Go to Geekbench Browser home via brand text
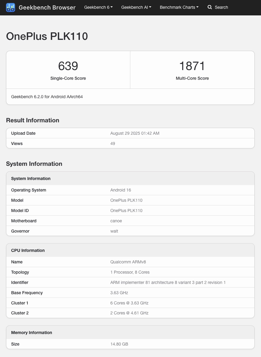 click(47, 7)
